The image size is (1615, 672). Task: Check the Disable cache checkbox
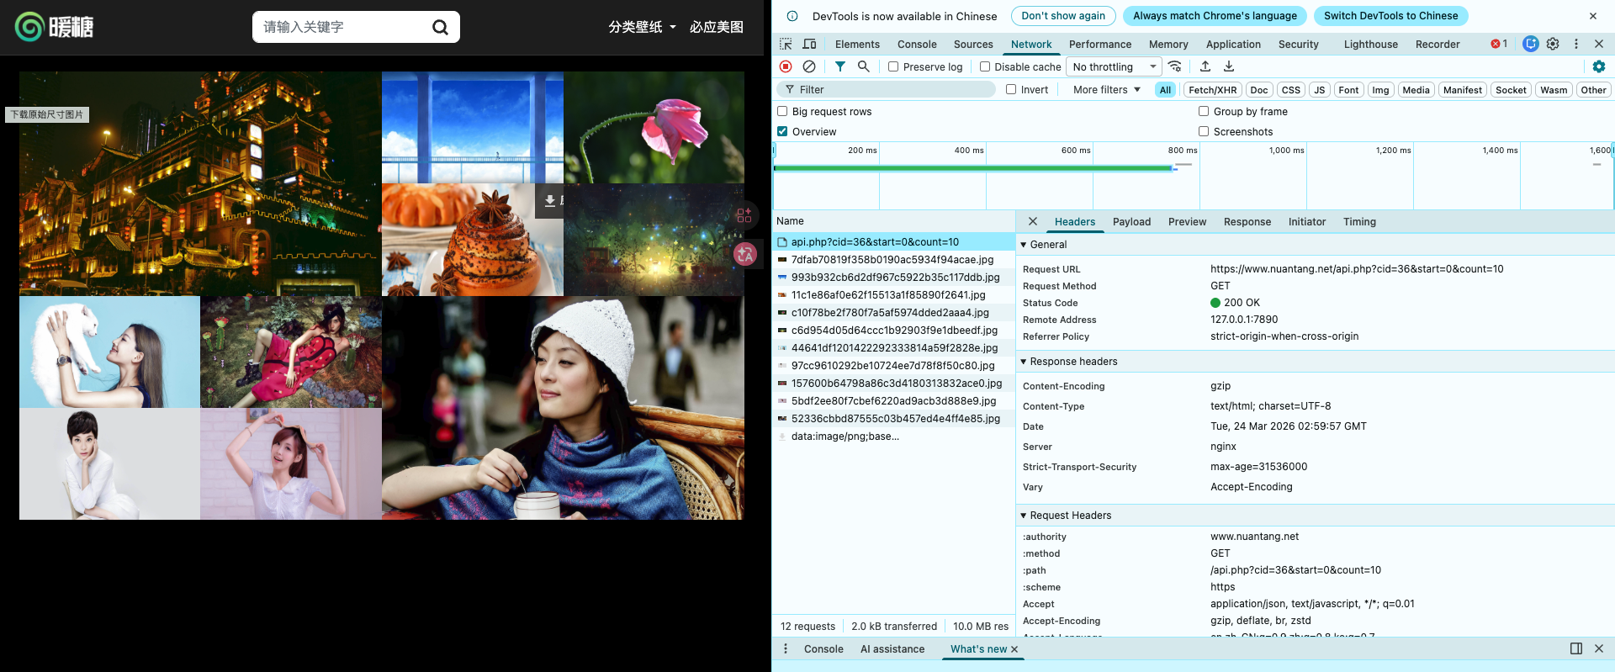click(x=985, y=66)
